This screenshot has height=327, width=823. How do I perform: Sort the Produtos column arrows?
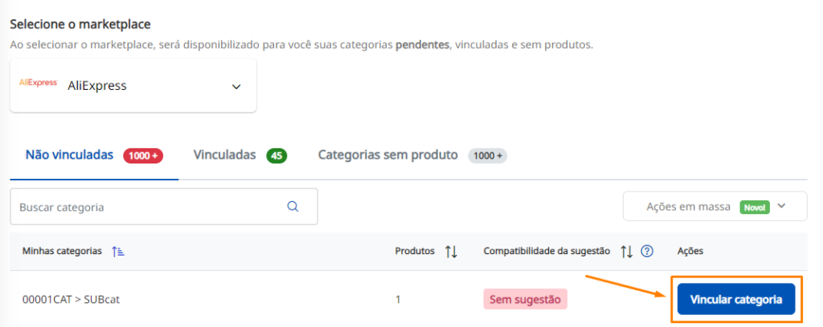coord(451,251)
